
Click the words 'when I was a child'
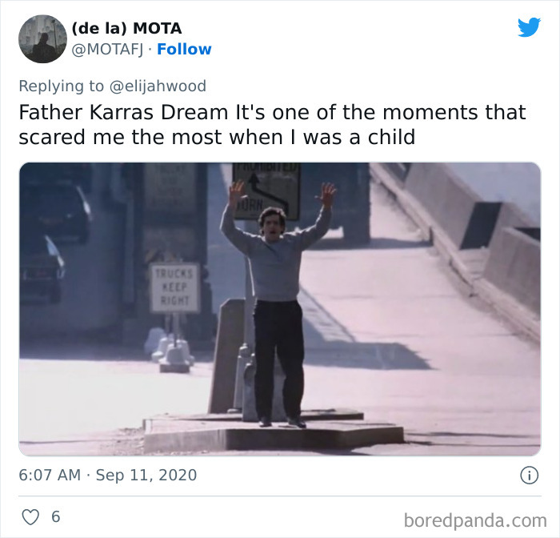[322, 138]
